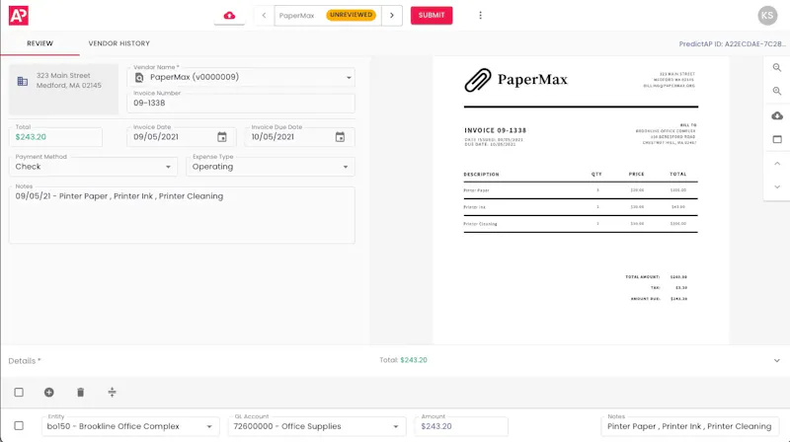Add a new detail line item
Viewport: 790px width, 442px height.
(48, 392)
